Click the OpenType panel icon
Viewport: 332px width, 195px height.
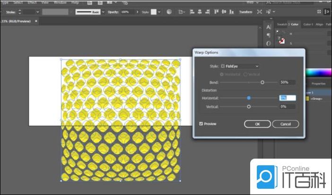click(x=269, y=43)
